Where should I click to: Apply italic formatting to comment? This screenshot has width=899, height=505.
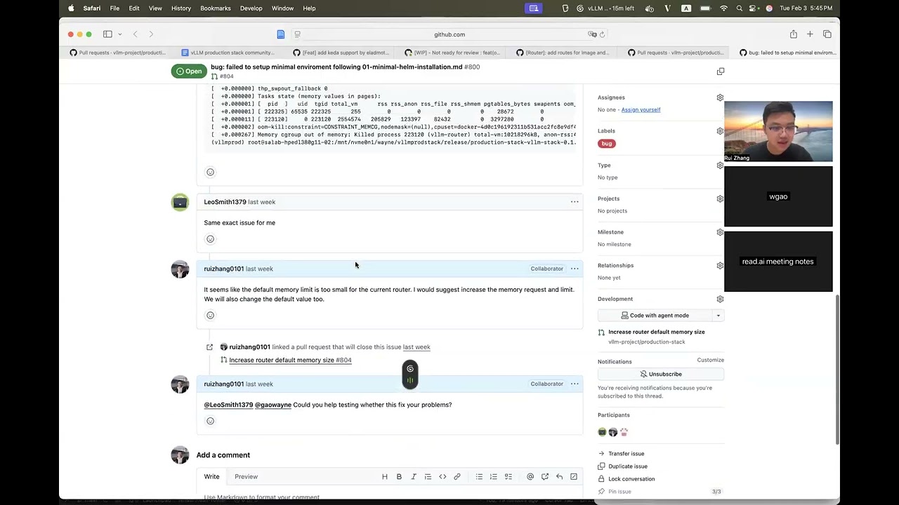coord(414,477)
